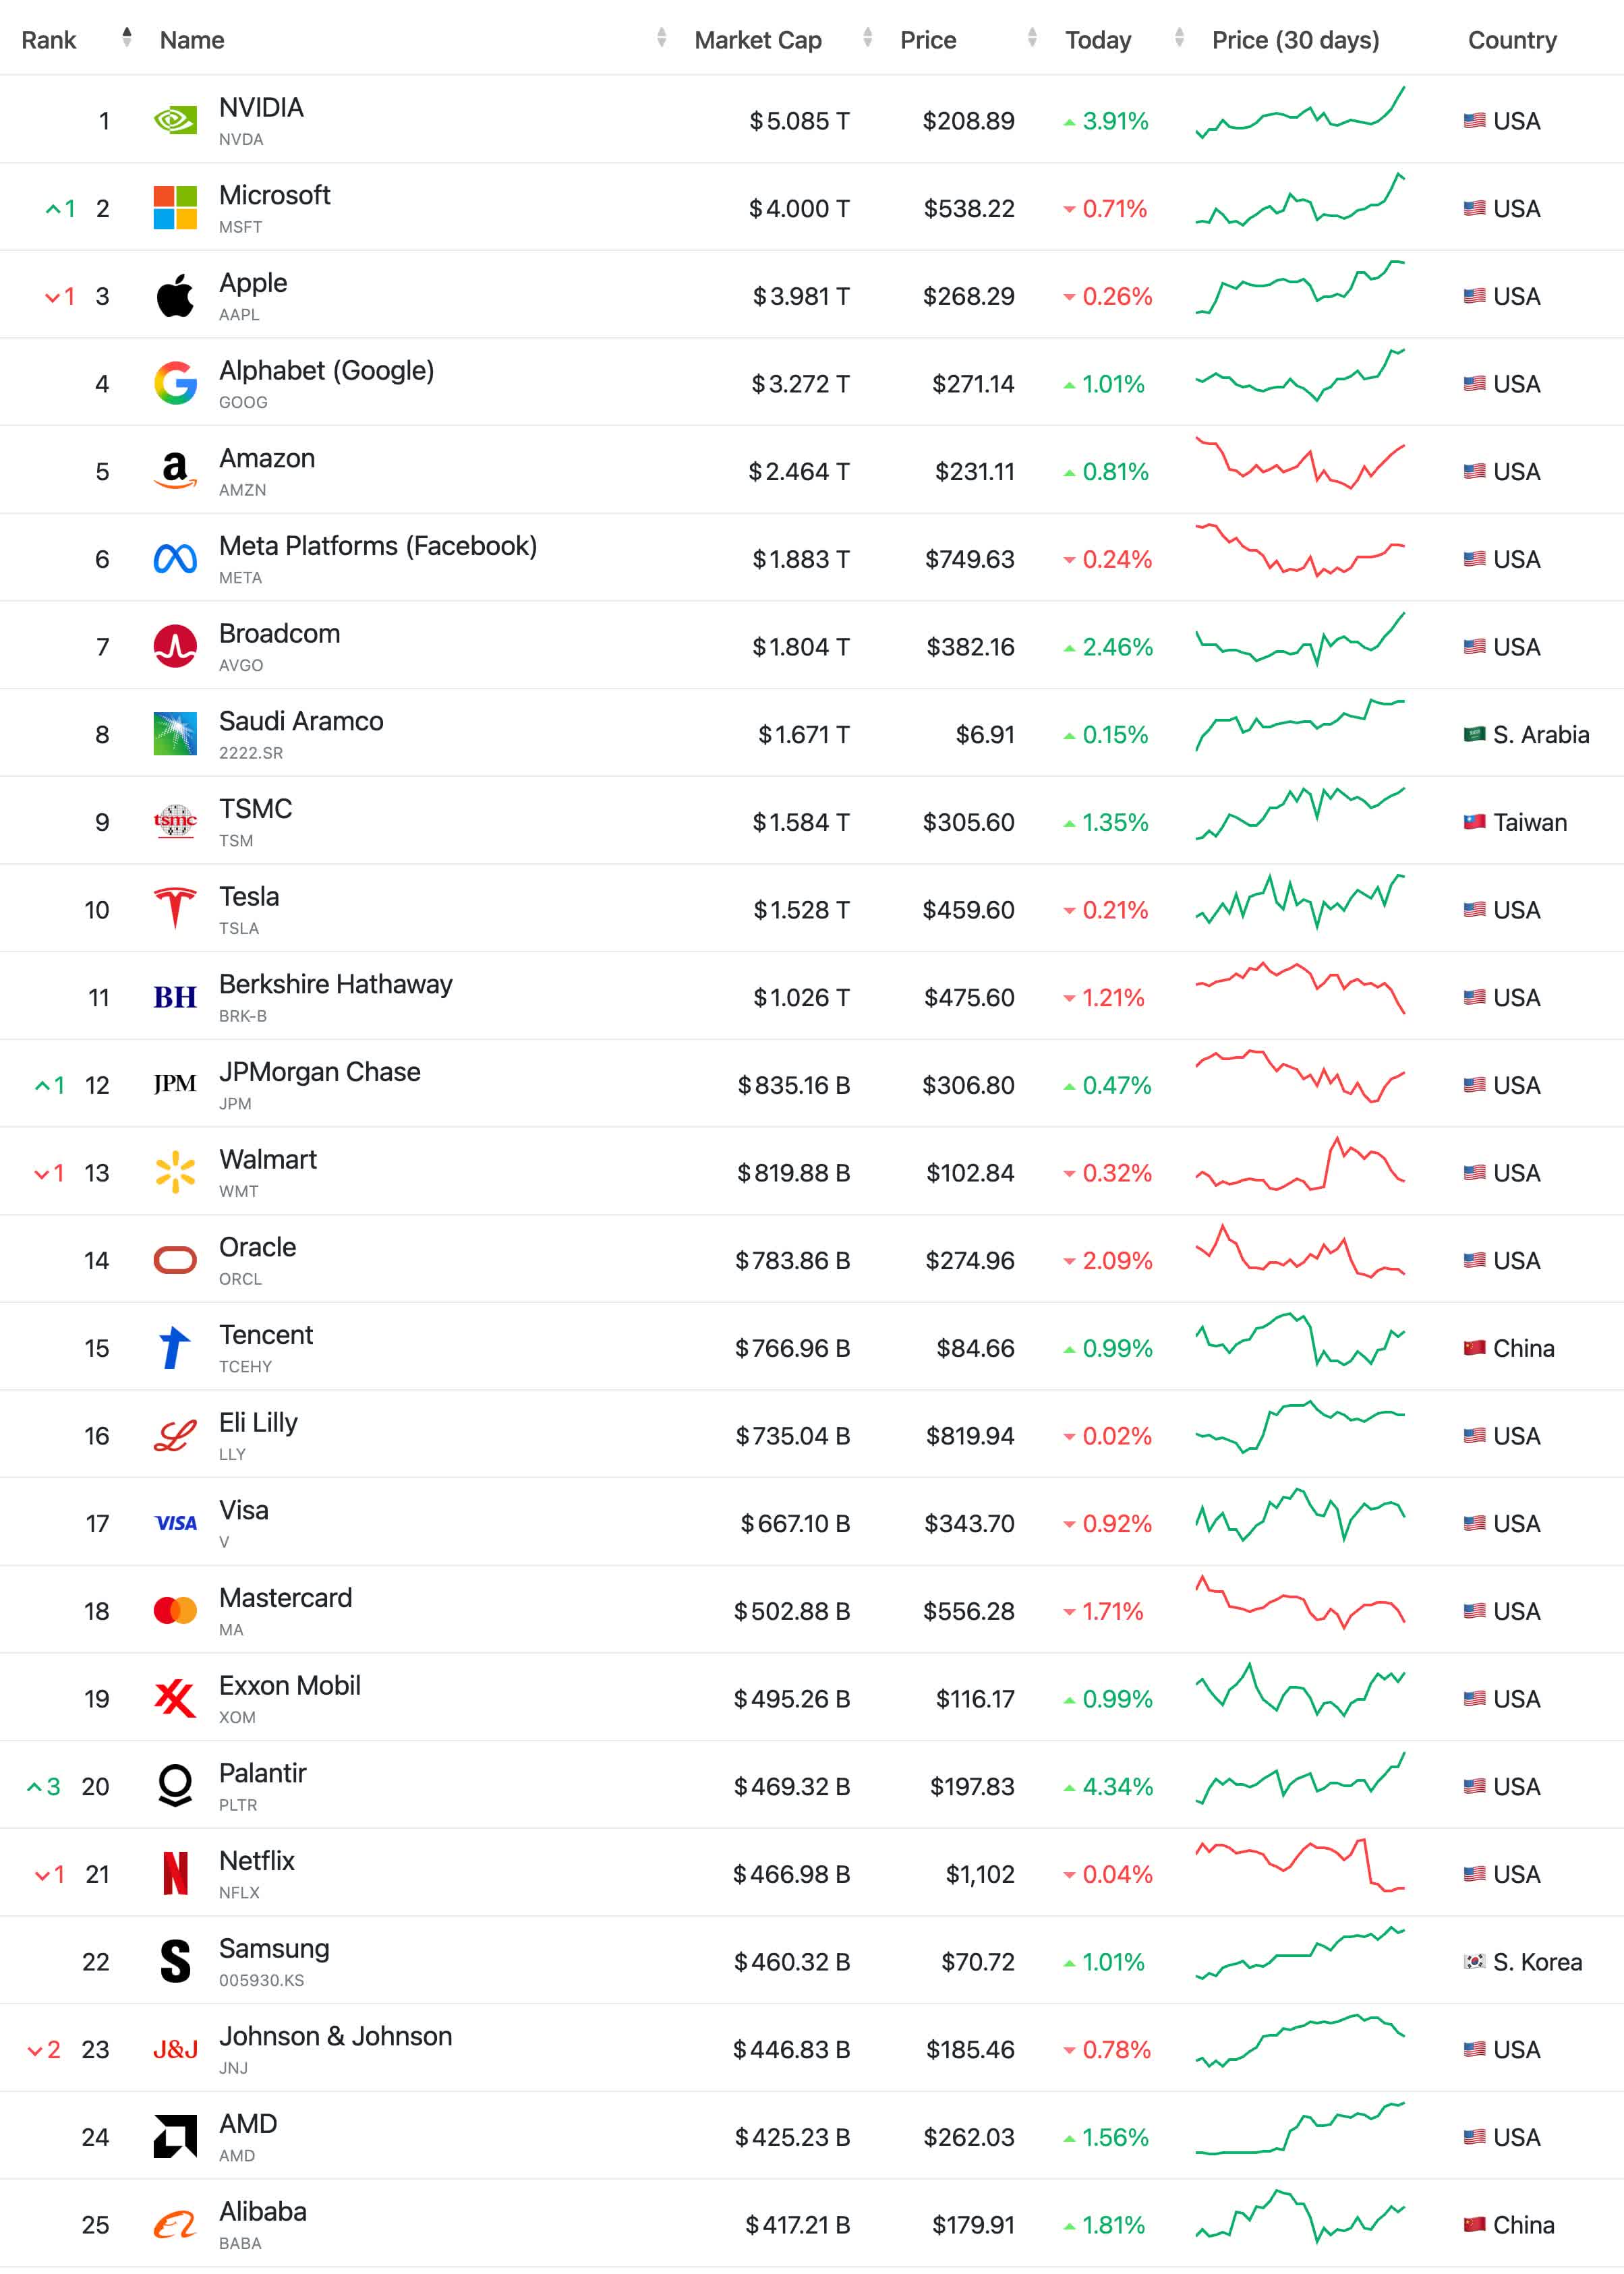Click the Microsoft four-square logo
Image resolution: width=1624 pixels, height=2274 pixels.
175,208
